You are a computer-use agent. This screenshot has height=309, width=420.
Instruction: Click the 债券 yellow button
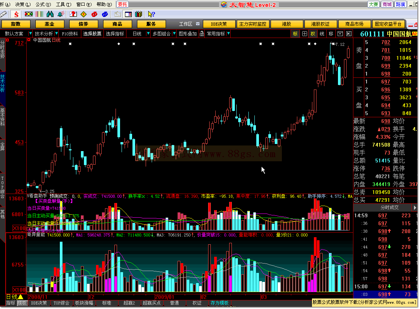tap(83, 24)
